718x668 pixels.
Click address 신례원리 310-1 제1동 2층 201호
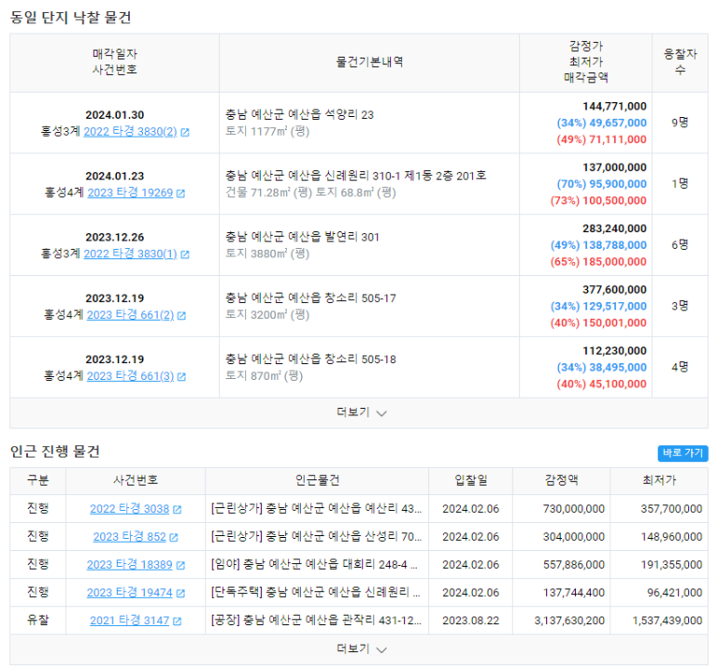pyautogui.click(x=405, y=176)
